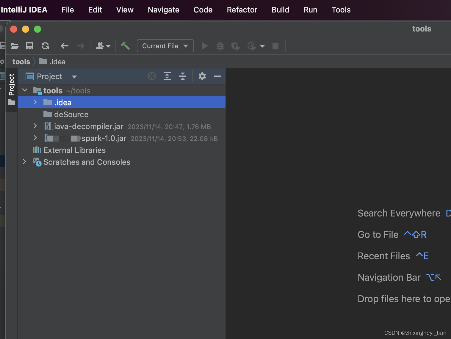Image resolution: width=451 pixels, height=339 pixels.
Task: Click the Select Opened File target icon
Action: pyautogui.click(x=152, y=76)
